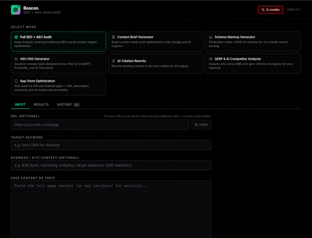Select Full SEO + AEO Audit mode
The width and height of the screenshot is (312, 238).
coord(58,42)
